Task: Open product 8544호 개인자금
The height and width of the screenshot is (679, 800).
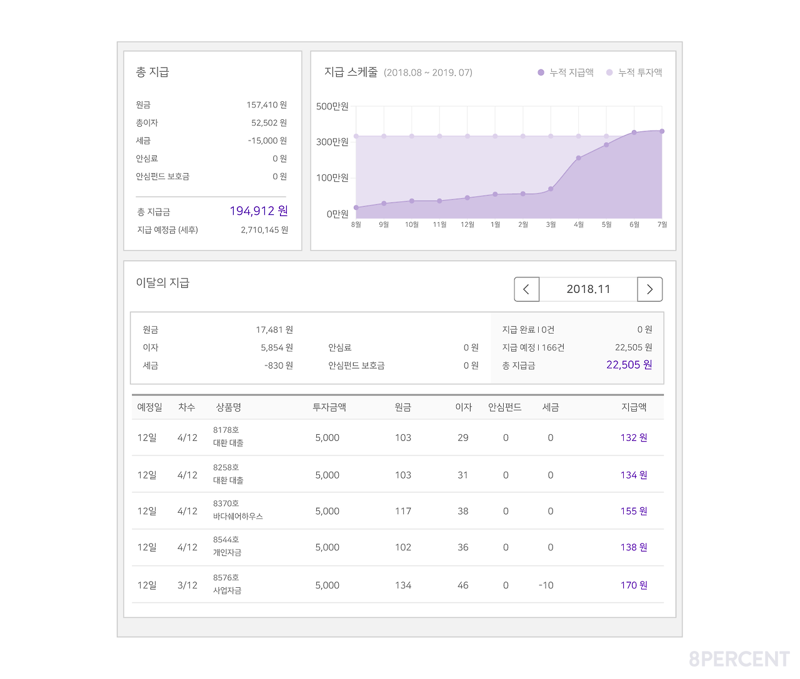Action: 227,547
